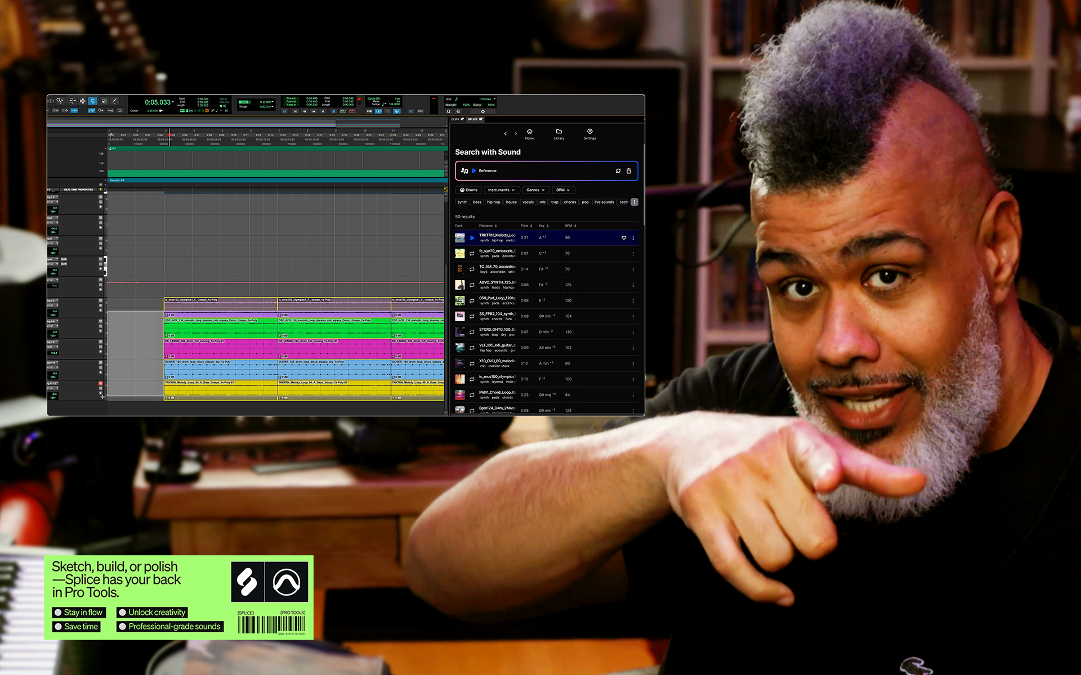This screenshot has height=675, width=1081.
Task: Click the Universe overview strip above the ruler
Action: click(x=248, y=122)
